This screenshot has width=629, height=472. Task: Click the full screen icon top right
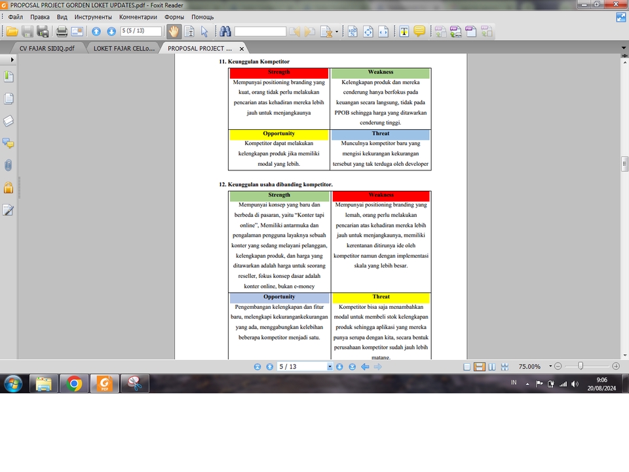pyautogui.click(x=621, y=17)
